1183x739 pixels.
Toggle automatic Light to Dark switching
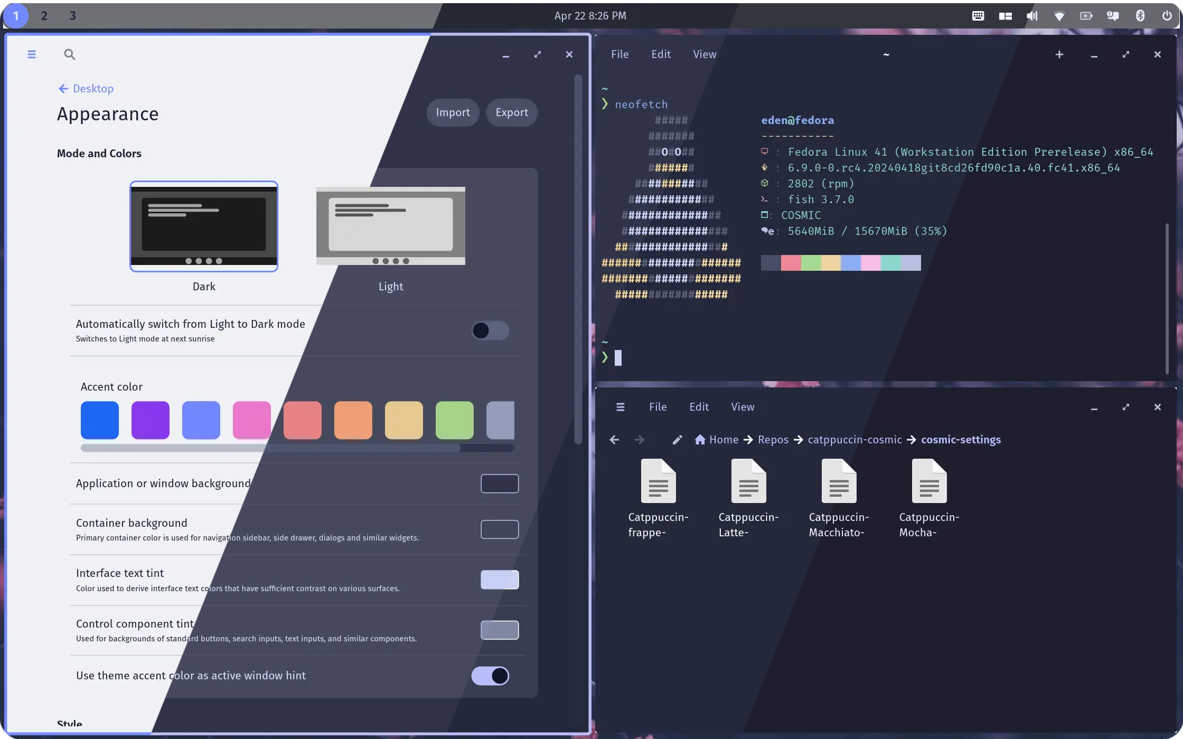pyautogui.click(x=490, y=330)
